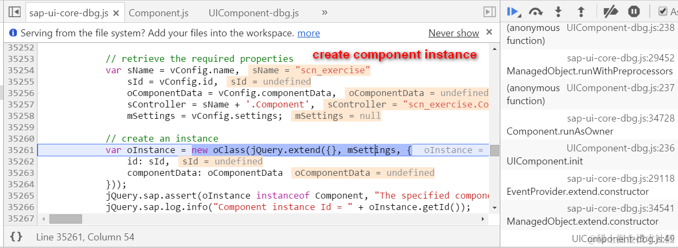Click the comment '// create an instance'
Image resolution: width=678 pixels, height=248 pixels.
pyautogui.click(x=162, y=138)
